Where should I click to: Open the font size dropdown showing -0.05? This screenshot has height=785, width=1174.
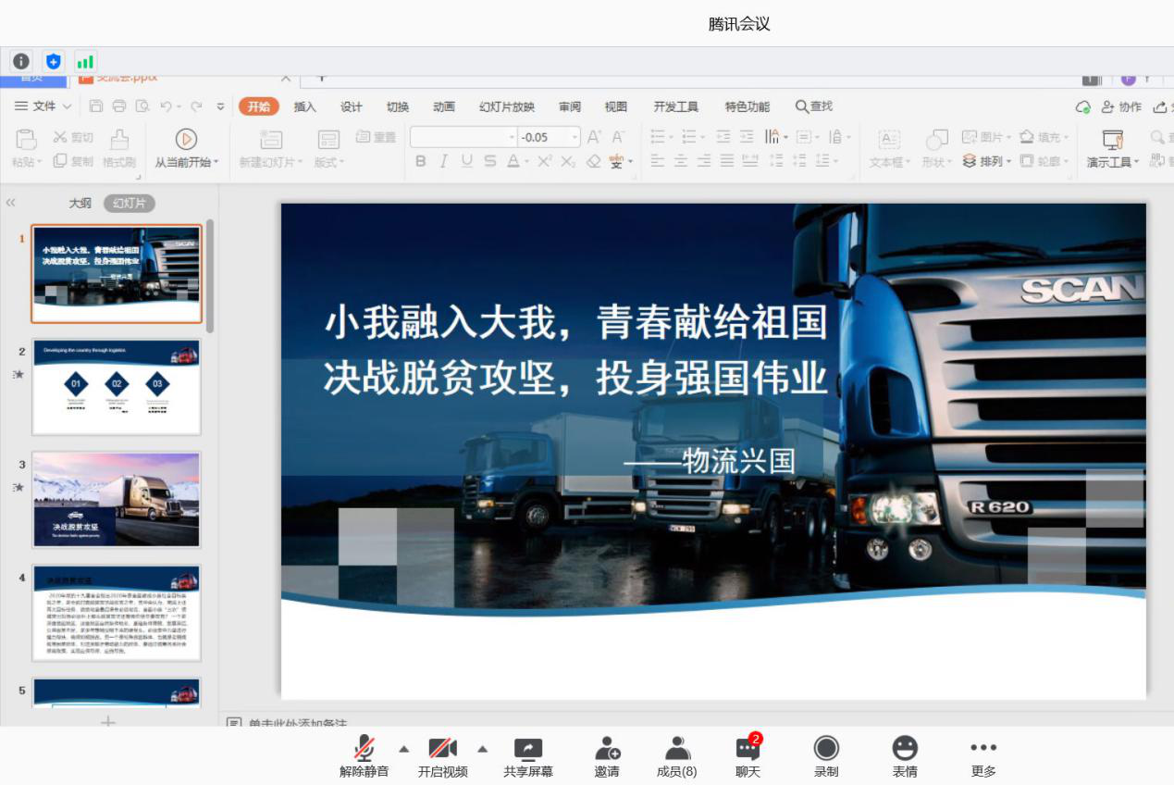575,137
